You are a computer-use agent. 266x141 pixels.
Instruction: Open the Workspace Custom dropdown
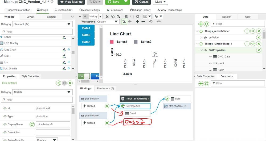pyautogui.click(x=108, y=22)
